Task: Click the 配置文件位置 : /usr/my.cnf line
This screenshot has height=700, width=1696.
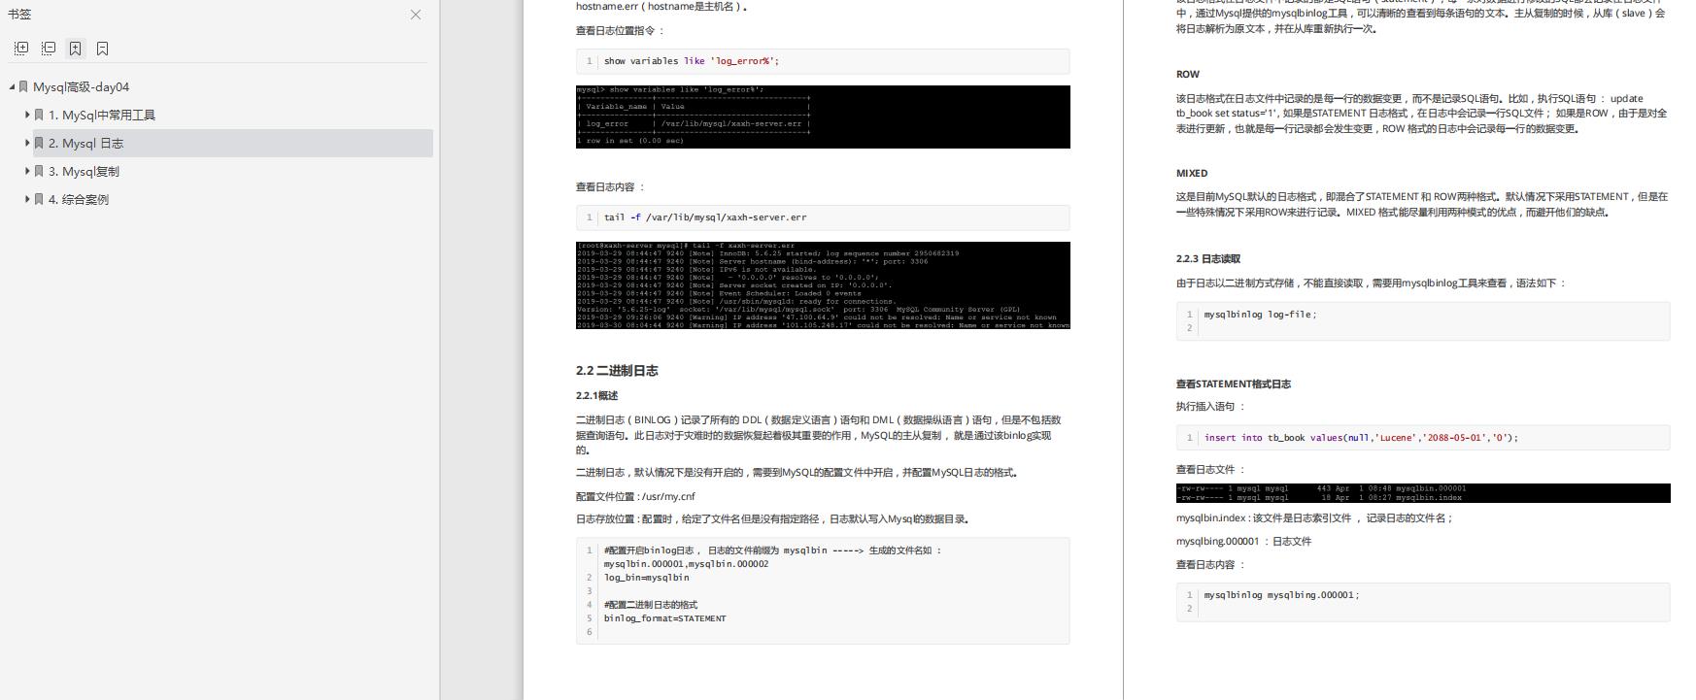Action: [x=635, y=496]
